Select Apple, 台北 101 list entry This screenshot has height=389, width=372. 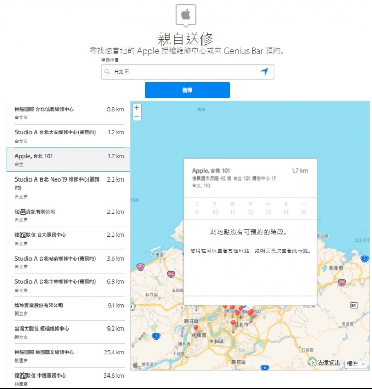coord(68,160)
